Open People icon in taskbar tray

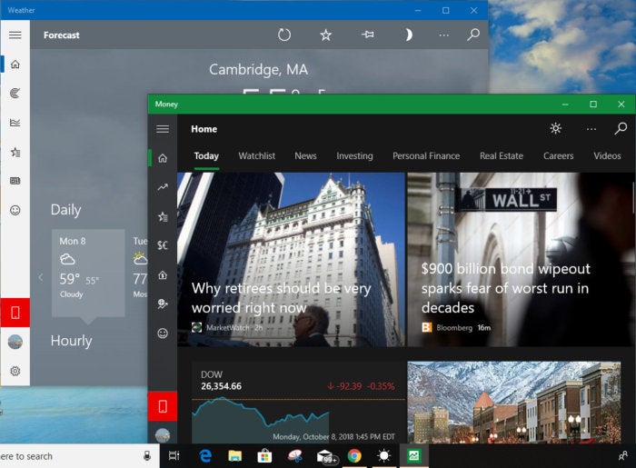[623, 456]
